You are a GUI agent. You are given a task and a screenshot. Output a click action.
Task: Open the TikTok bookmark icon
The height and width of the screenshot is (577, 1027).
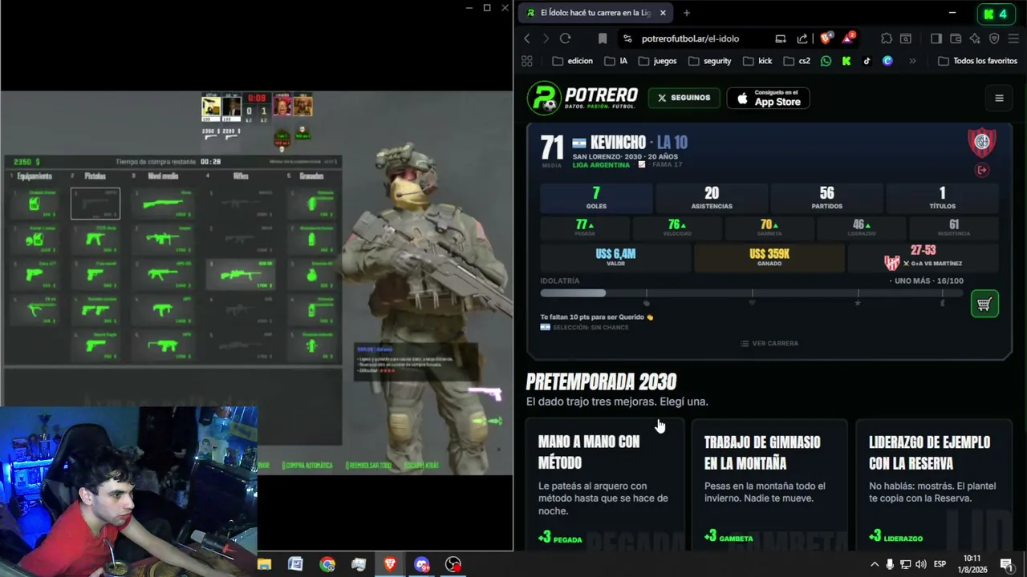coord(867,61)
